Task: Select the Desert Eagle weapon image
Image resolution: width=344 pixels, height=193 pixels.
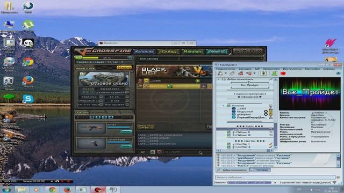Action: (91, 143)
